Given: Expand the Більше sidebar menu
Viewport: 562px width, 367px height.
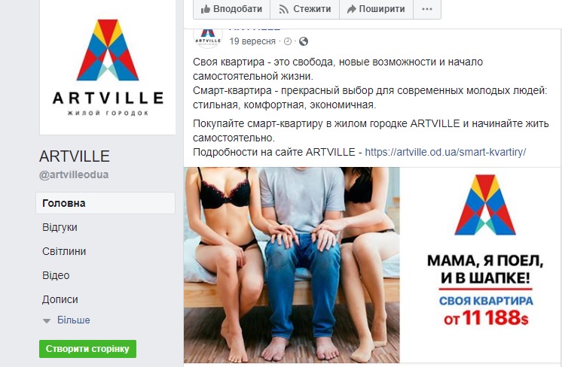Looking at the screenshot, I should pos(74,320).
